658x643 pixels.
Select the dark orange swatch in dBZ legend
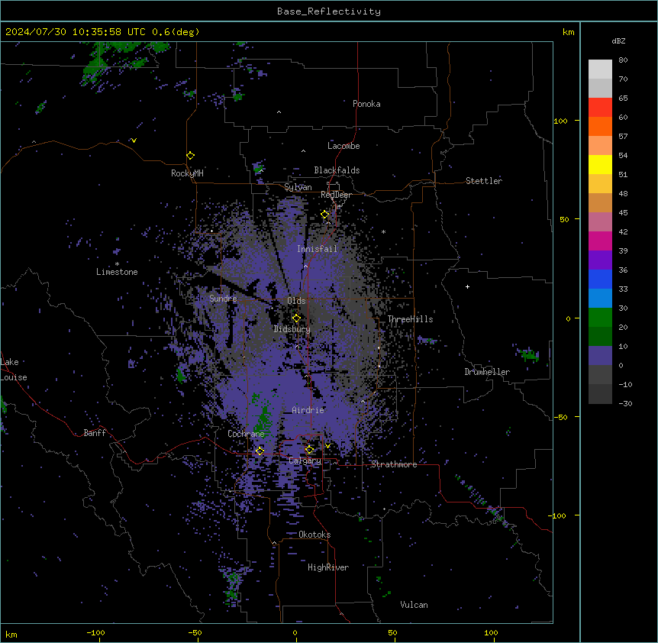[x=600, y=126]
